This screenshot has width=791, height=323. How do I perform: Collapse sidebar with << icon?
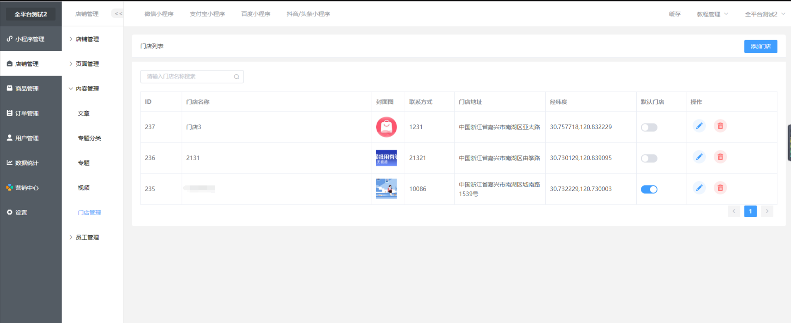[118, 14]
